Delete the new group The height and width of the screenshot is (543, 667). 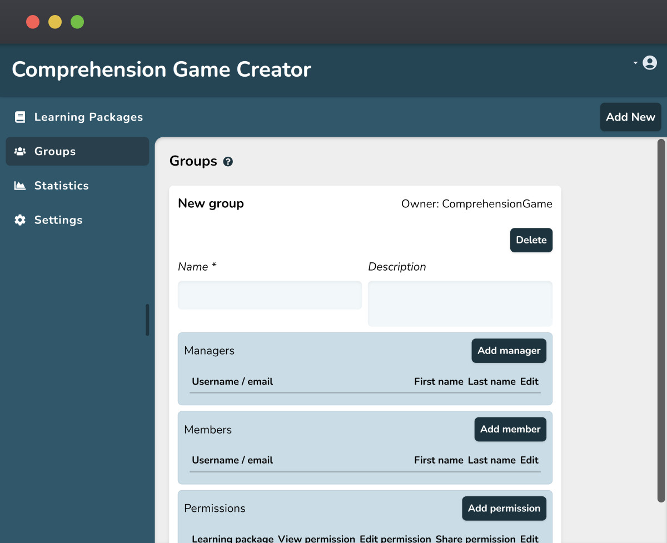tap(531, 240)
